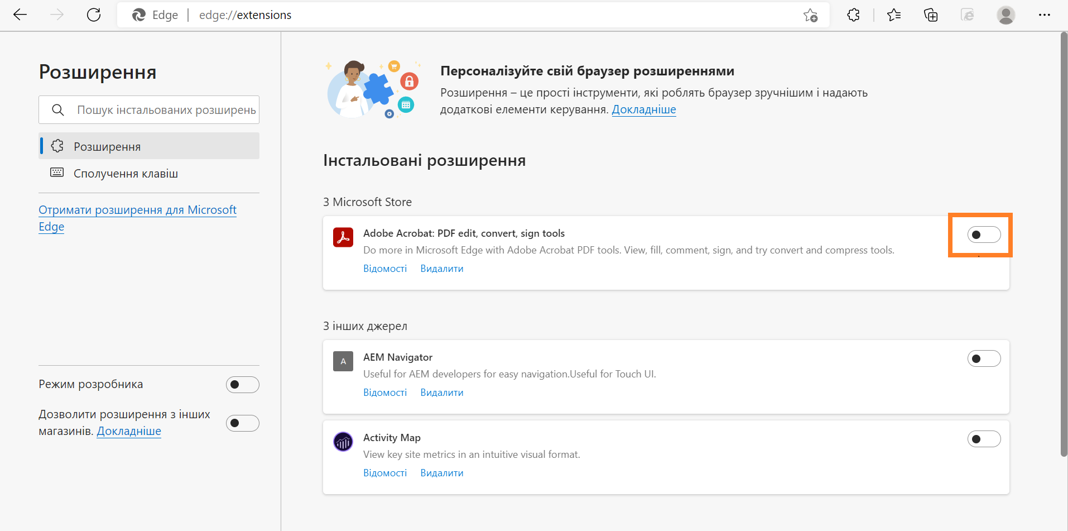Reload the extensions page
Image resolution: width=1068 pixels, height=531 pixels.
[94, 15]
